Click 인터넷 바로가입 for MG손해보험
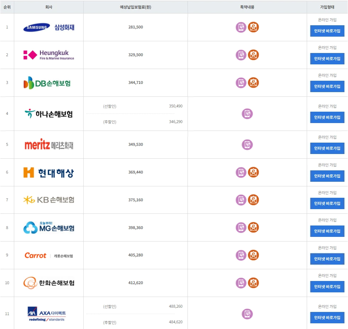The height and width of the screenshot is (329, 348). click(x=327, y=231)
